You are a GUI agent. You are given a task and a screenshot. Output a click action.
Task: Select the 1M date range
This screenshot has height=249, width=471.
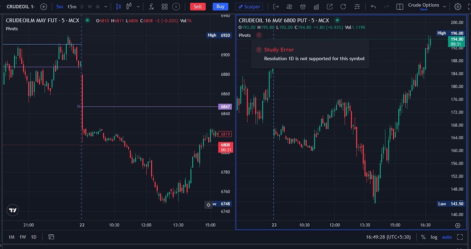(x=11, y=237)
